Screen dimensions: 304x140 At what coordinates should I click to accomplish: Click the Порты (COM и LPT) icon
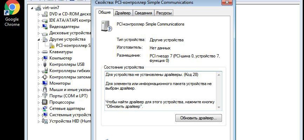point(45,96)
